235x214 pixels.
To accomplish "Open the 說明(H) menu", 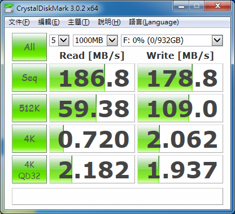I will point(109,22).
